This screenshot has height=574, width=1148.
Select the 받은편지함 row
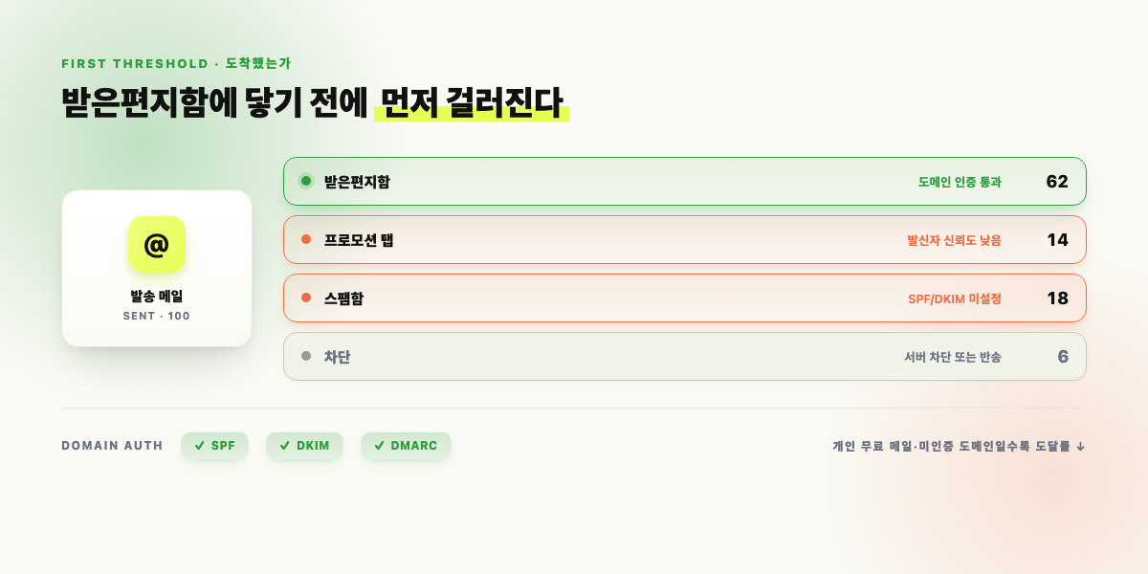point(685,181)
